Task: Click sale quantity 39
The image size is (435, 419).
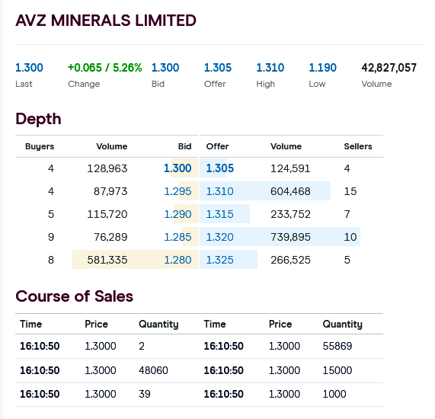Action: tap(145, 394)
